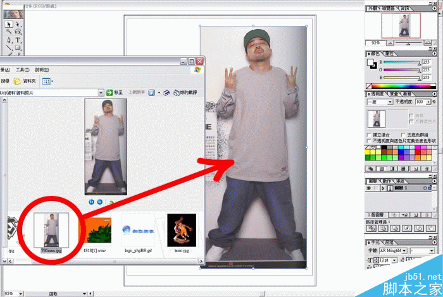Screen dimensions: 443x297
Task: Open 說明(H) menu in Explorer
Action: click(x=42, y=70)
